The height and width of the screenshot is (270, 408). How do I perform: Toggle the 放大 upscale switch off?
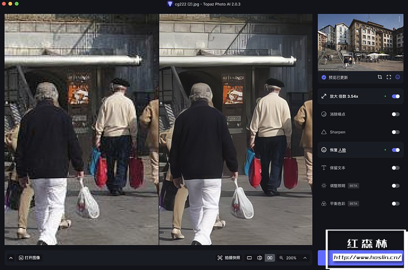395,97
